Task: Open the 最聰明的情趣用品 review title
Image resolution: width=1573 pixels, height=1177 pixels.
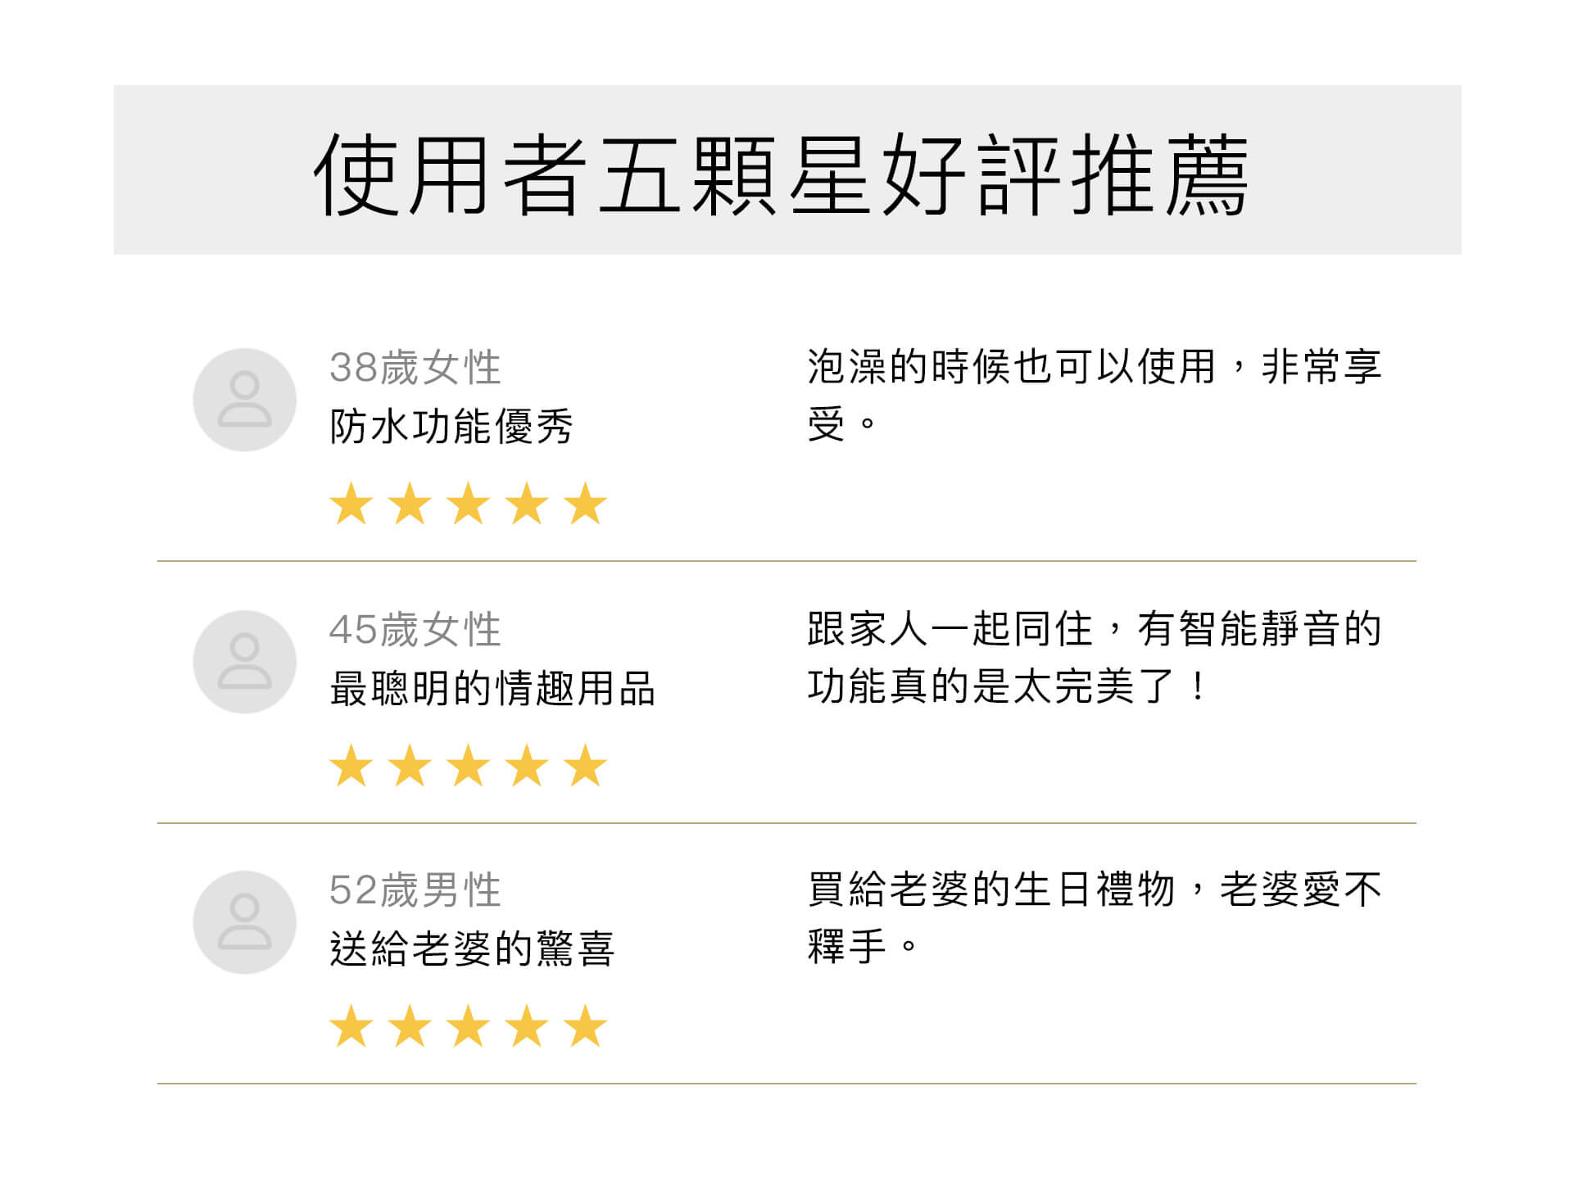Action: [492, 688]
